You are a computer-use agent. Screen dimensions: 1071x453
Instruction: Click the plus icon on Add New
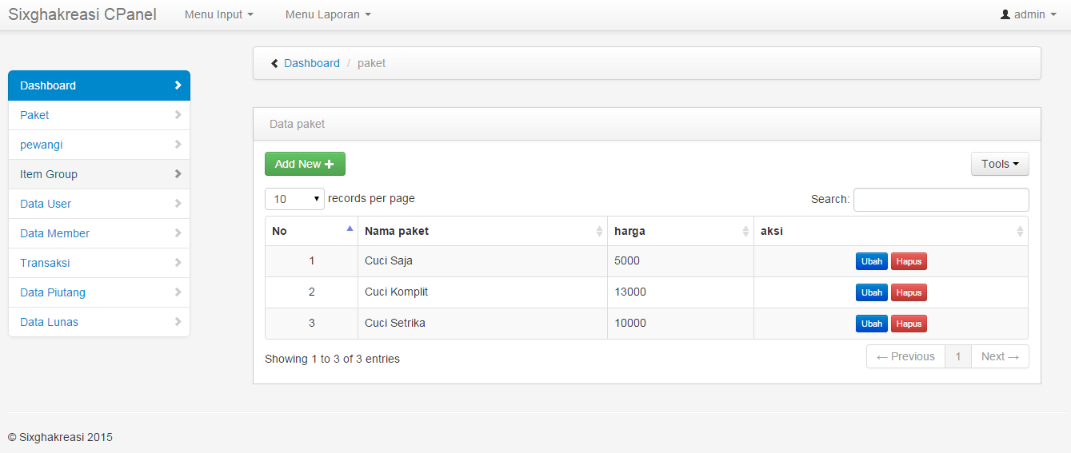point(330,164)
